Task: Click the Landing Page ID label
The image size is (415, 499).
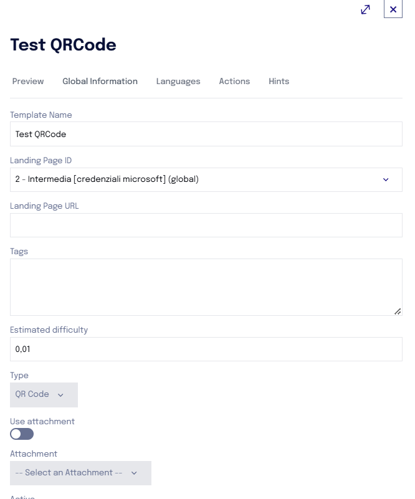Action: click(41, 160)
